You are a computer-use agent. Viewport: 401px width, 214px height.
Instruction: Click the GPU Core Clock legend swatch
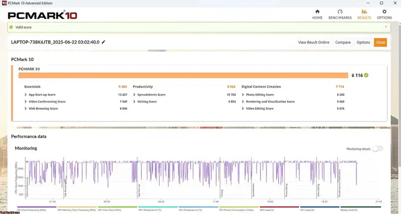coord(117,207)
